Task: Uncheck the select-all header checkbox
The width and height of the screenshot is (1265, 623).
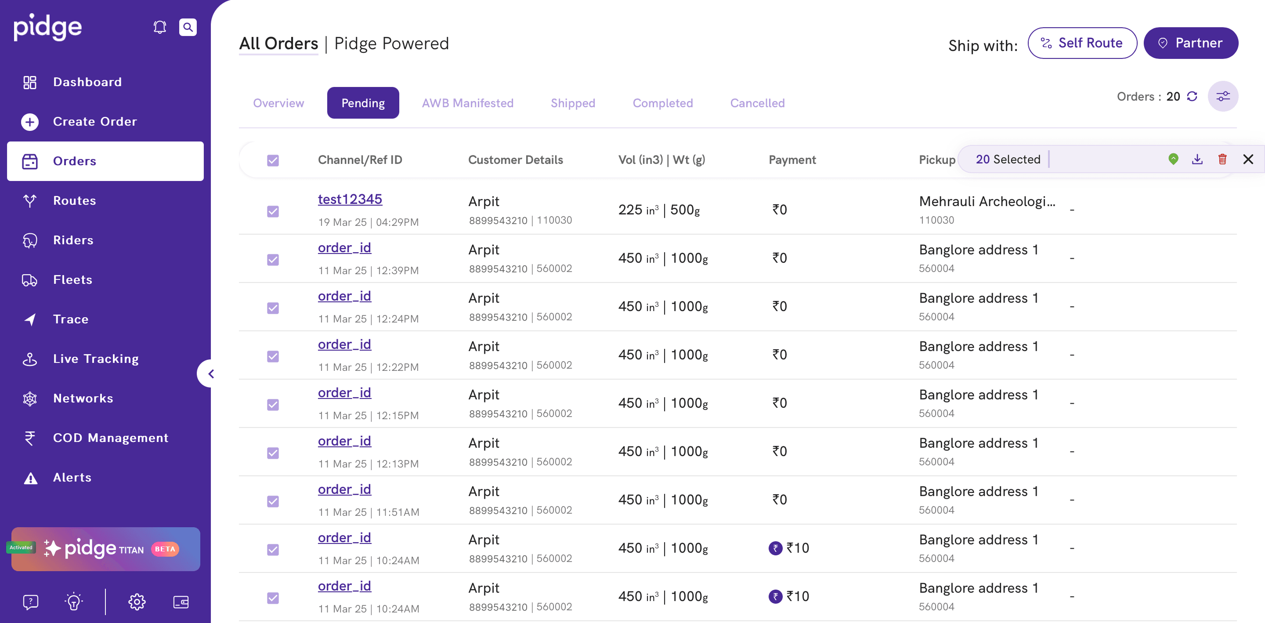Action: point(273,161)
